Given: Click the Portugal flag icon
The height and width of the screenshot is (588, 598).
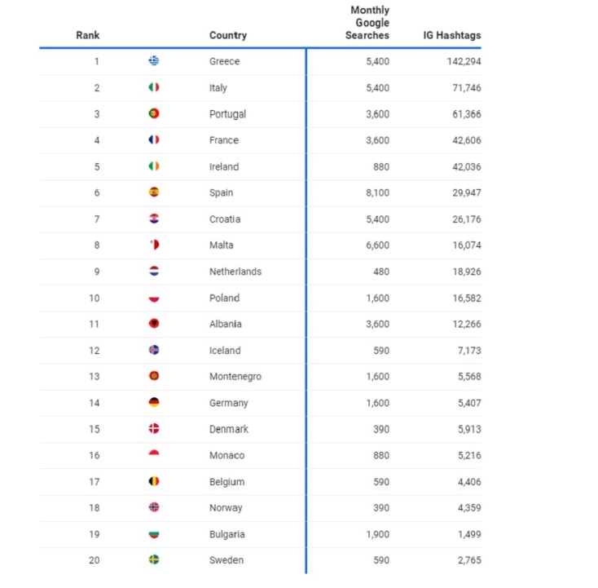Looking at the screenshot, I should (x=154, y=113).
